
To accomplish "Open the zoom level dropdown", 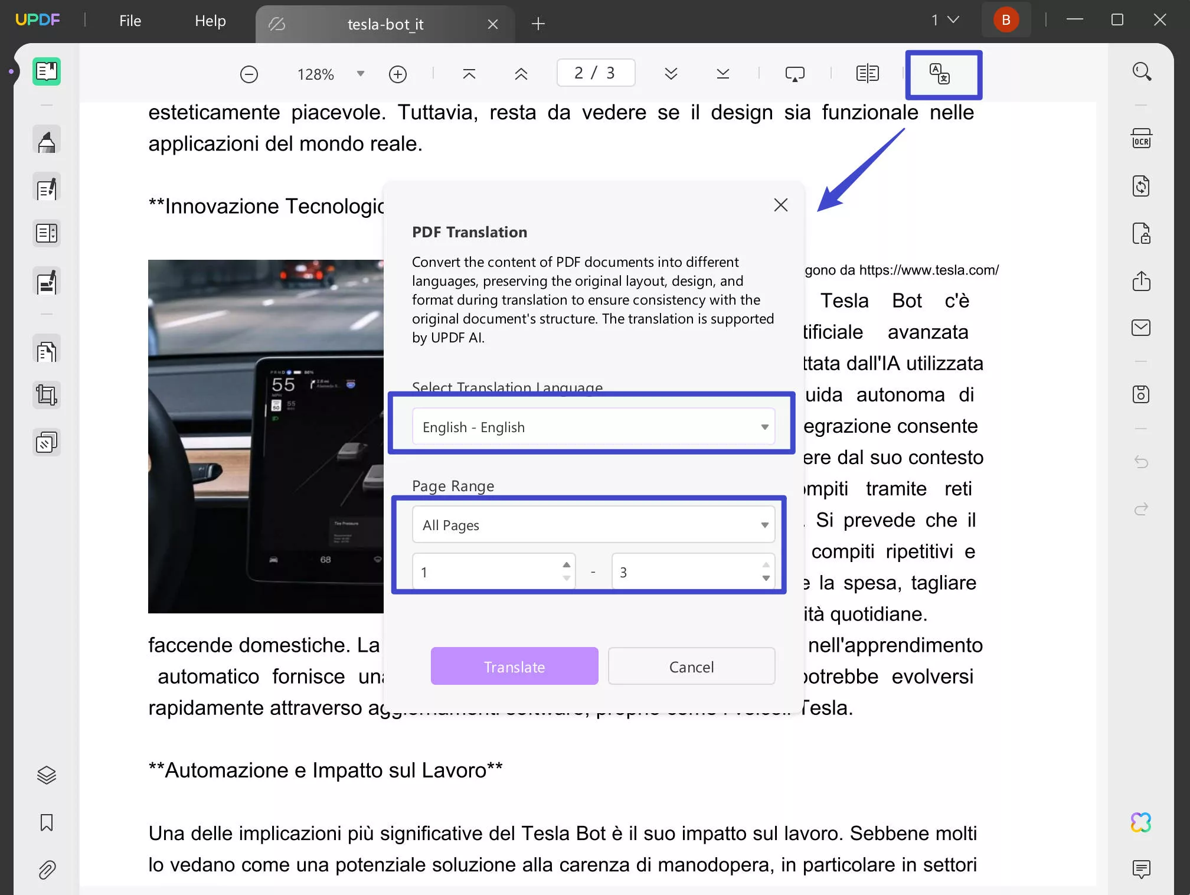I will 360,74.
